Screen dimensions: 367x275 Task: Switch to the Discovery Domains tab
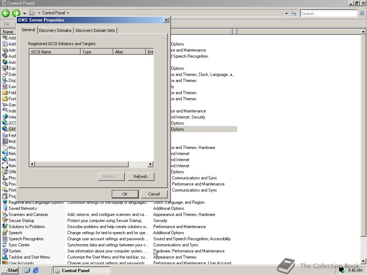click(55, 30)
